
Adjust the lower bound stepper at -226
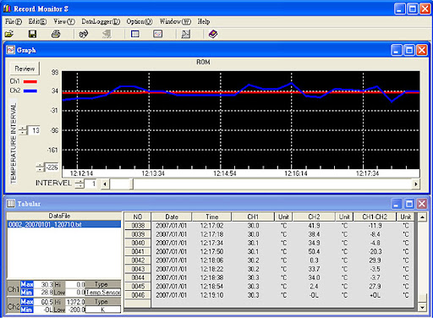pos(40,167)
